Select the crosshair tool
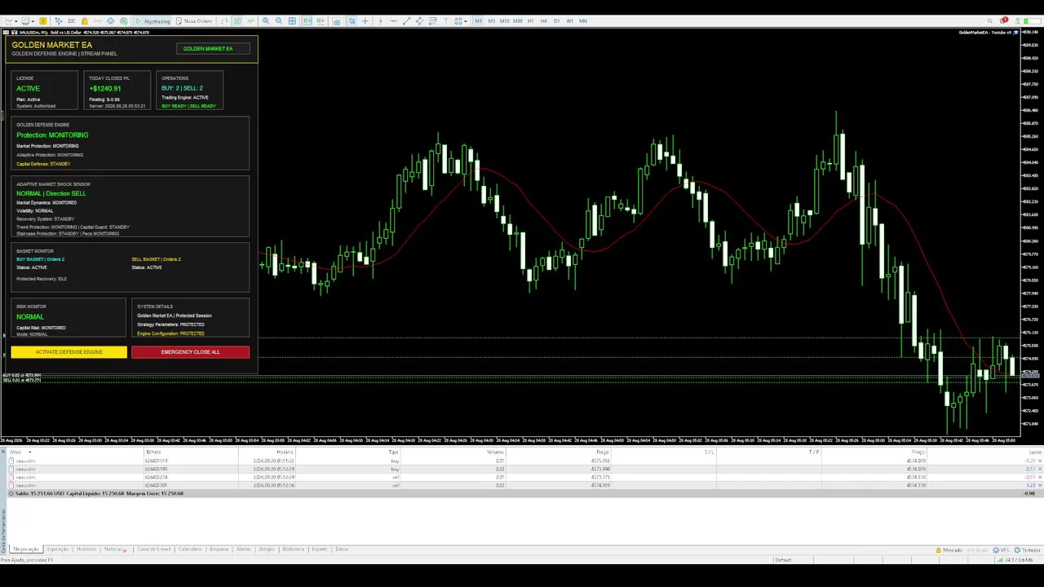Viewport: 1044px width, 587px height. pyautogui.click(x=365, y=21)
